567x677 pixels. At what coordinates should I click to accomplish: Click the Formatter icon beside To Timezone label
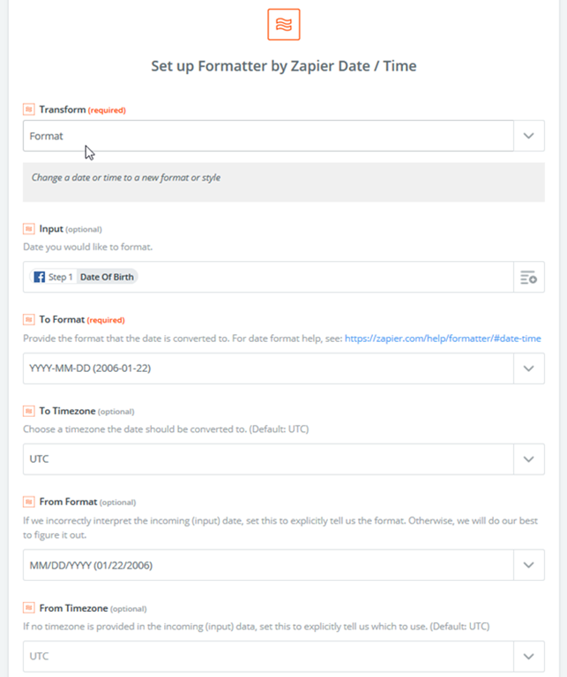coord(28,411)
